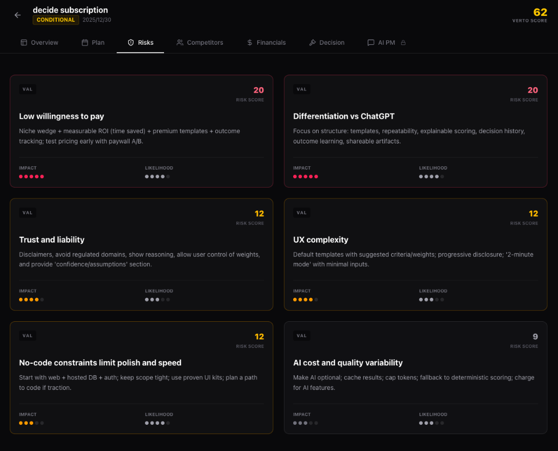The image size is (558, 451).
Task: Click the Overview tab layout icon
Action: pyautogui.click(x=23, y=43)
